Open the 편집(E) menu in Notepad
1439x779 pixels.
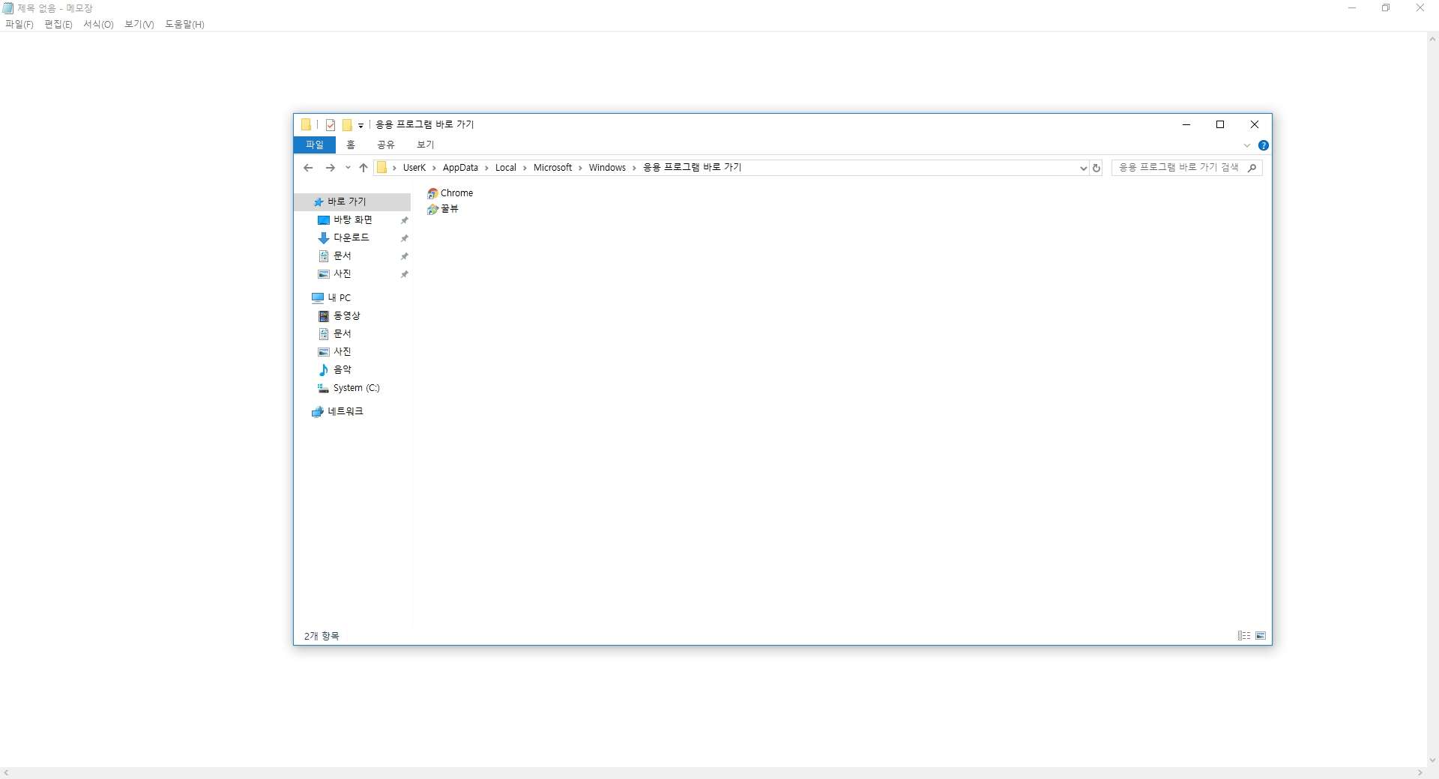pos(58,24)
